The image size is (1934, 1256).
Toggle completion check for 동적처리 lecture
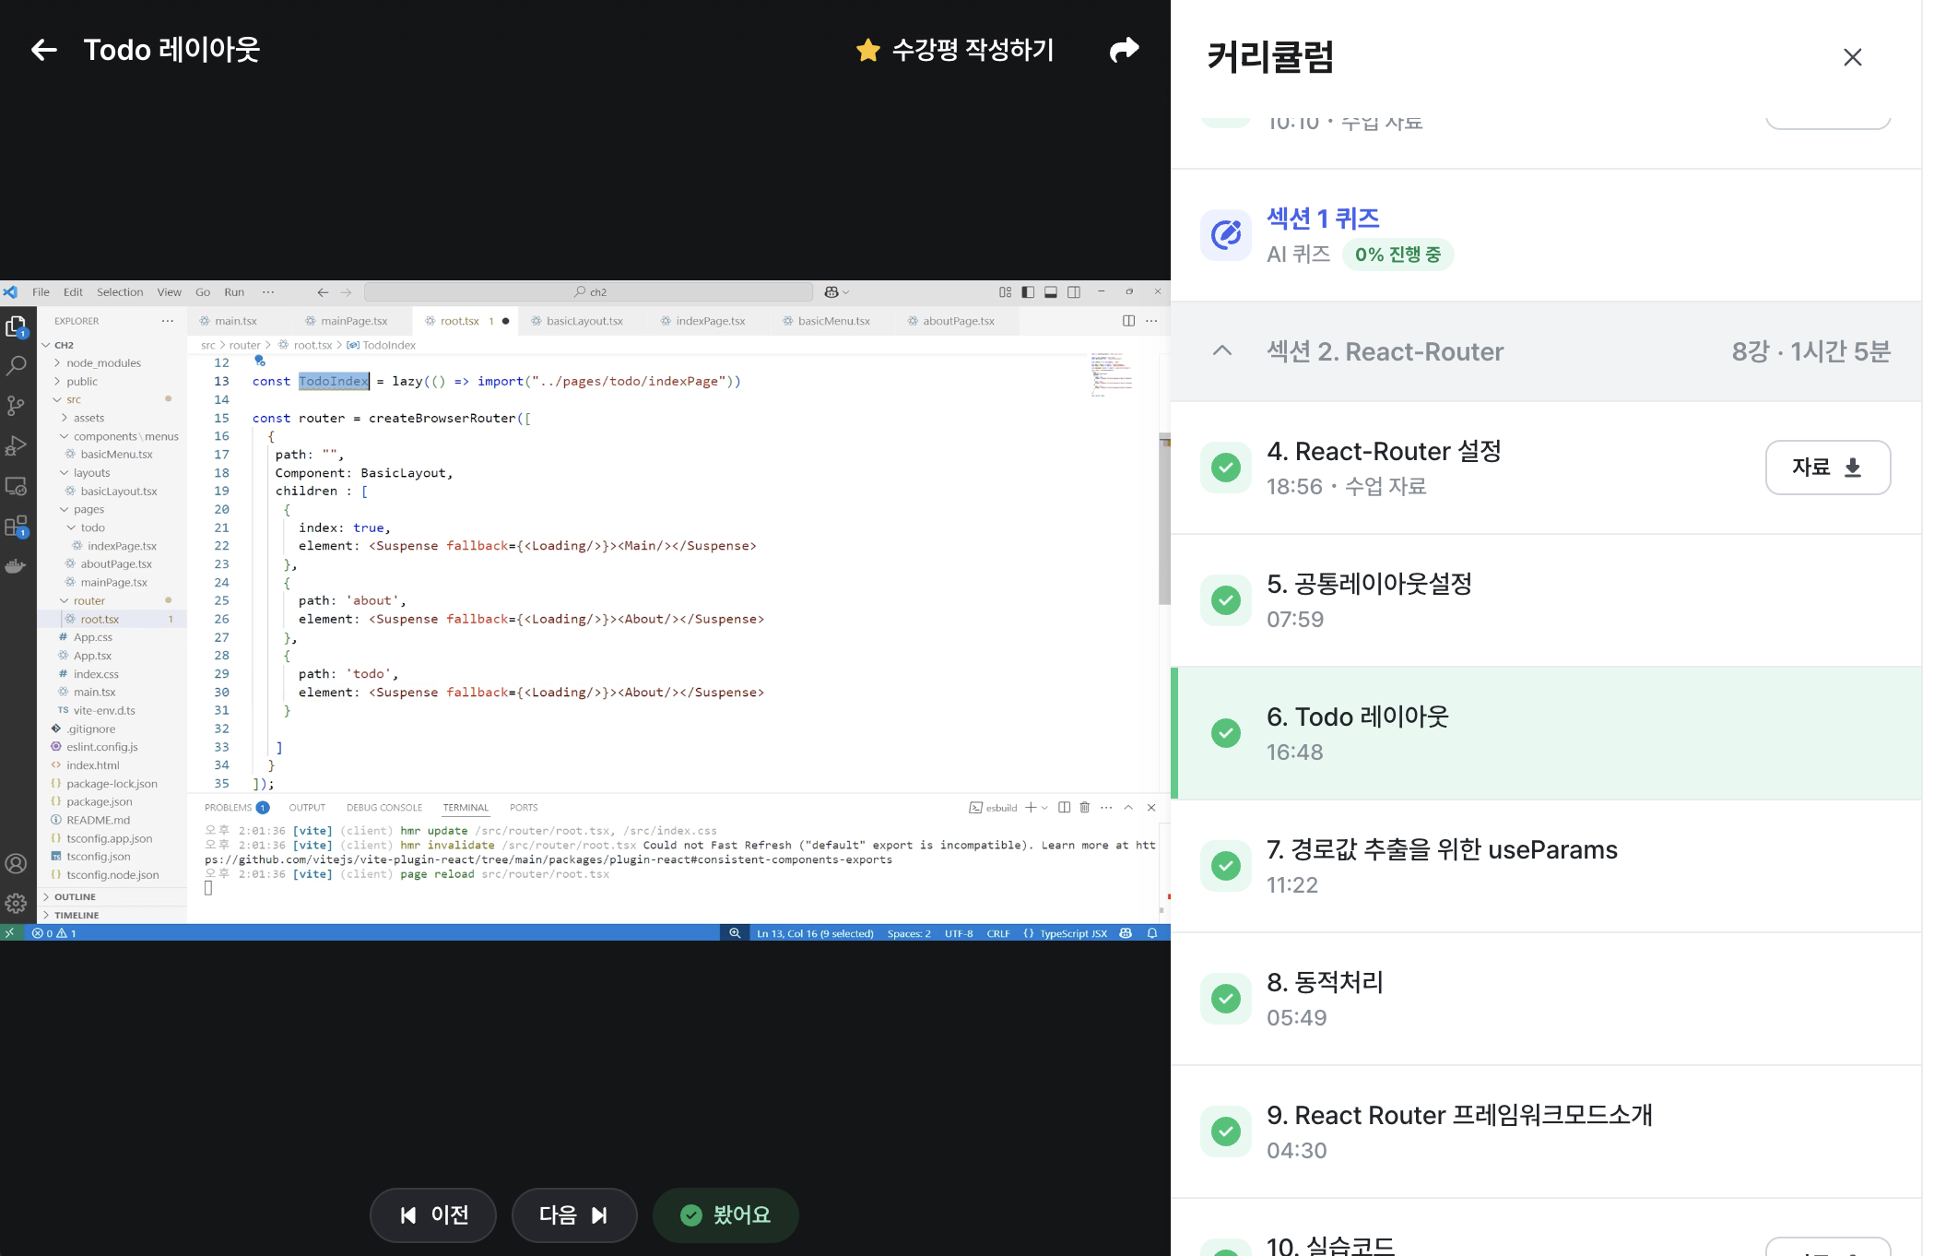[1225, 999]
